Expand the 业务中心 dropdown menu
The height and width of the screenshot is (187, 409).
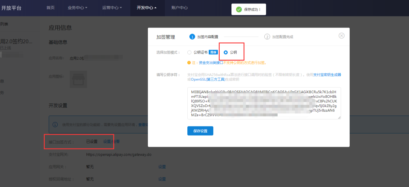[x=77, y=8]
